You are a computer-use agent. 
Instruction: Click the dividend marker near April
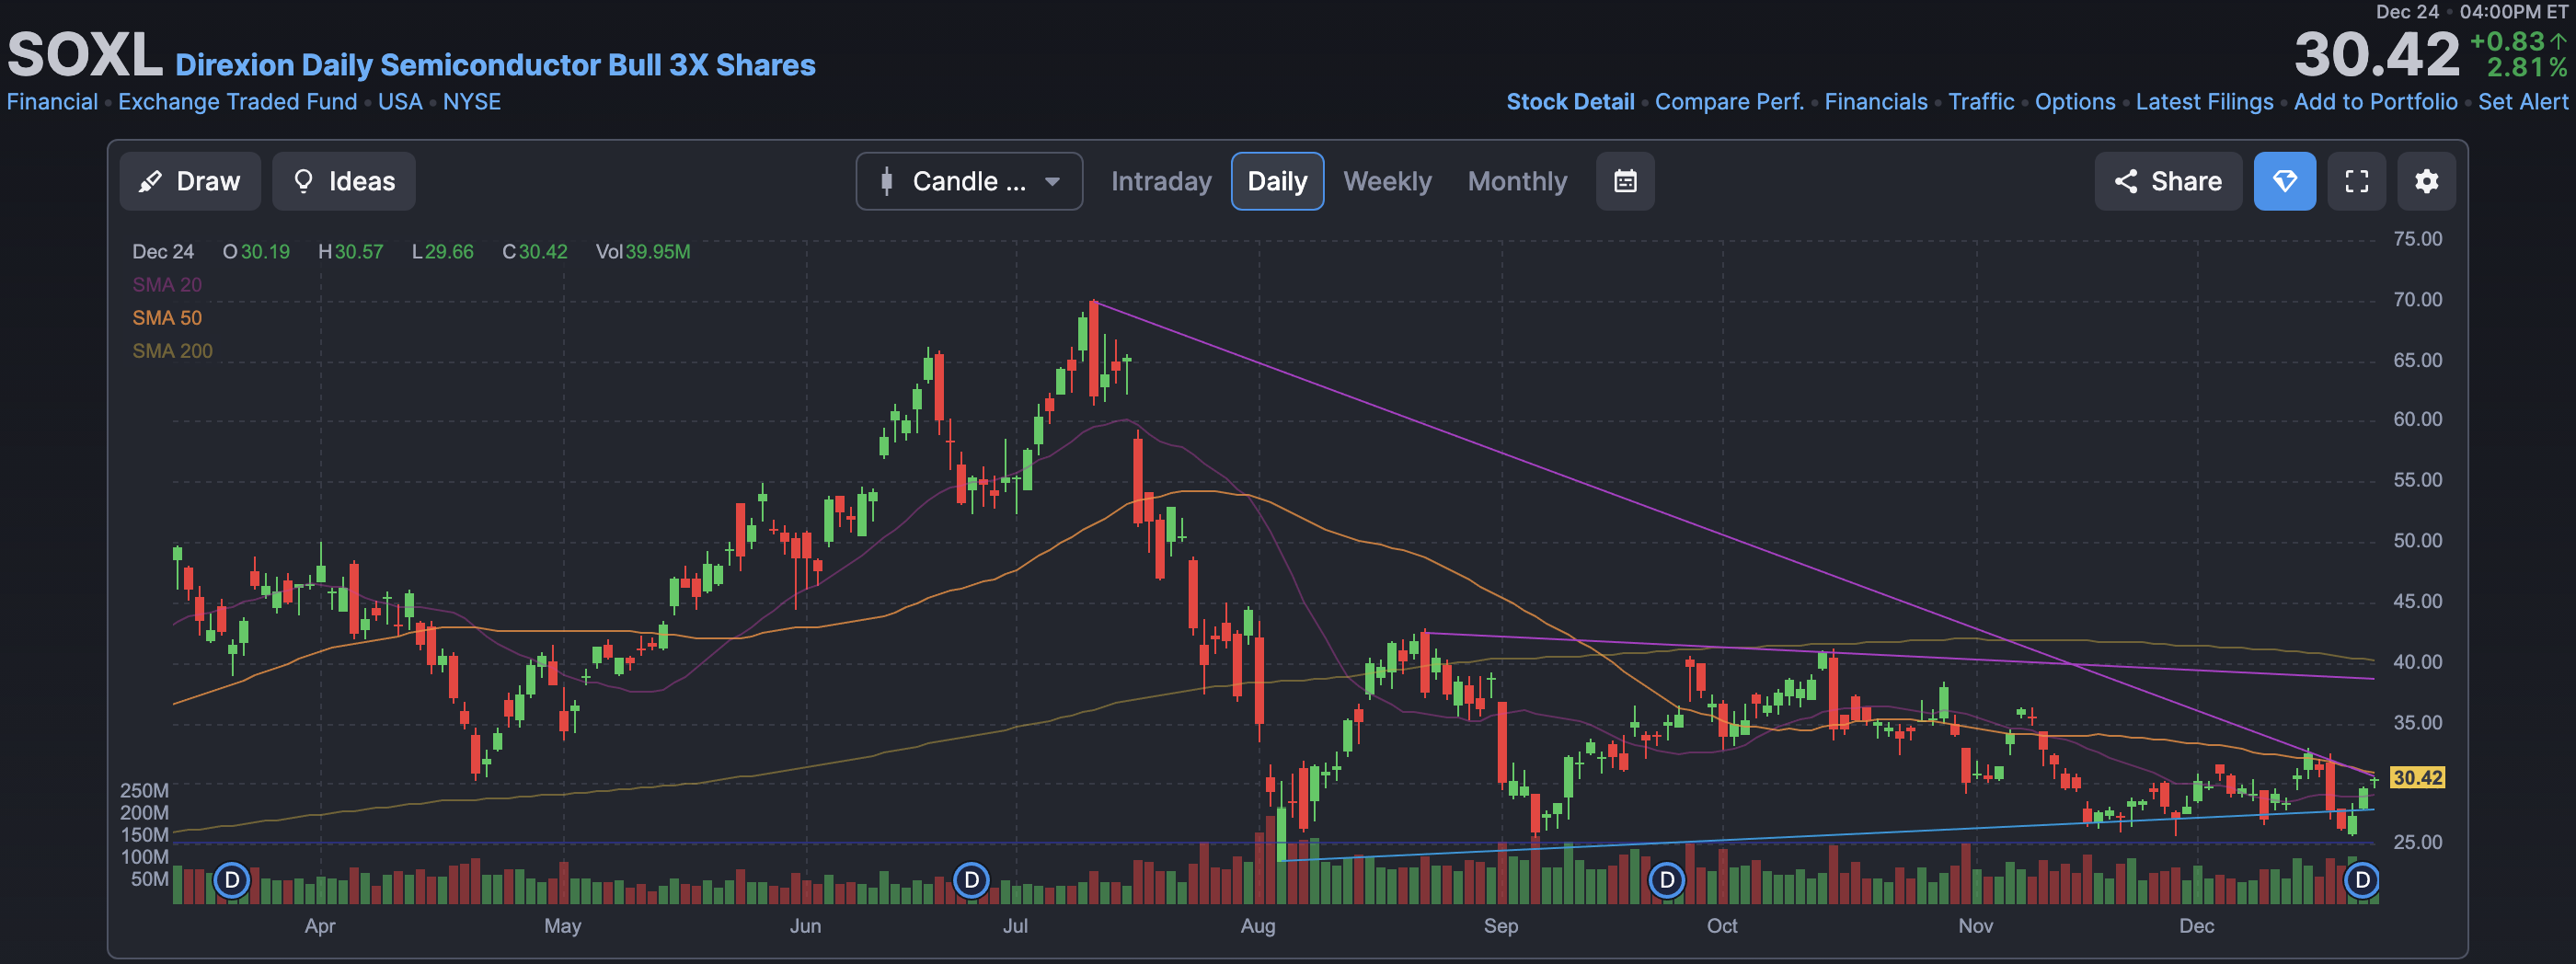click(232, 880)
